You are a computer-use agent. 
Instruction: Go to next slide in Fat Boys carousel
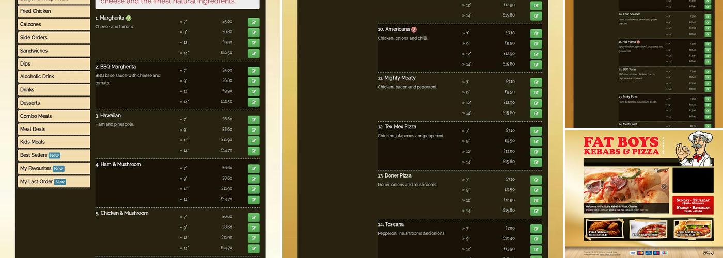pos(664,187)
